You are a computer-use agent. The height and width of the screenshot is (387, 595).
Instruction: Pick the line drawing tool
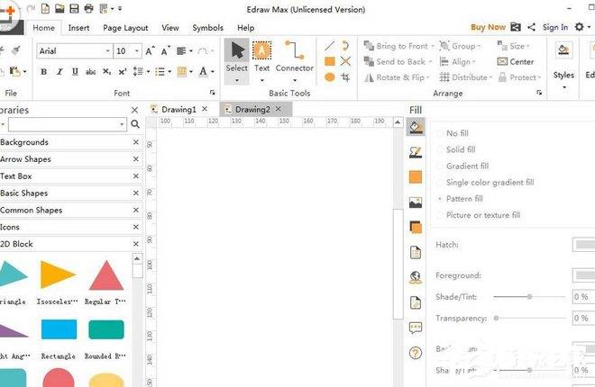329,46
